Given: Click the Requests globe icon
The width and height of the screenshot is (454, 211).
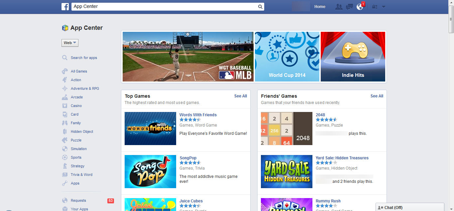Looking at the screenshot, I should click(65, 200).
